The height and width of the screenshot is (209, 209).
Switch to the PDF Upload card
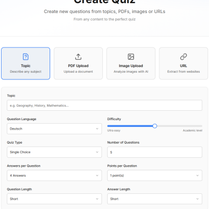point(78,63)
